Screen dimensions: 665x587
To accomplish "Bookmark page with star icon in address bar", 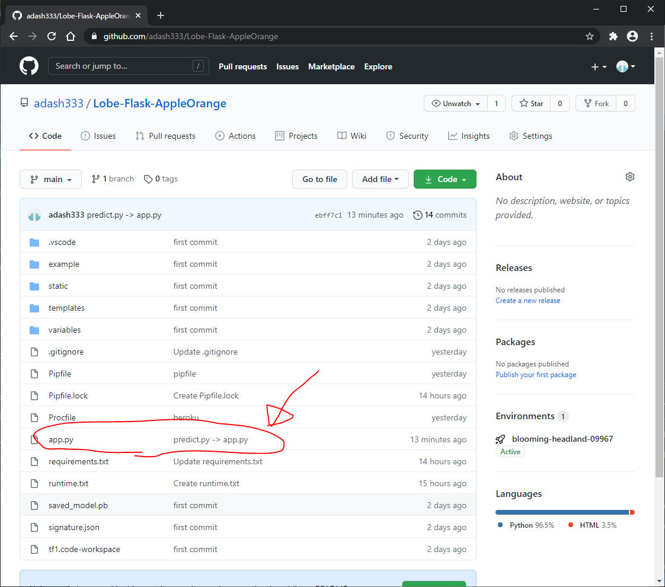I will pos(590,37).
